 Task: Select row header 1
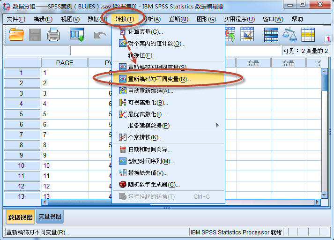pos(22,73)
